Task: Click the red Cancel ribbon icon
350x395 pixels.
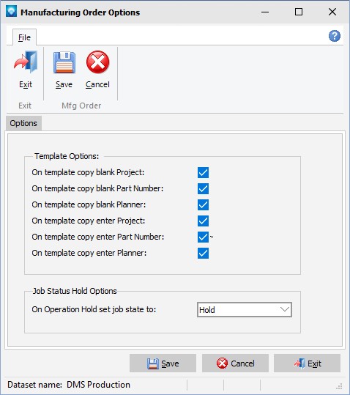Action: tap(97, 62)
